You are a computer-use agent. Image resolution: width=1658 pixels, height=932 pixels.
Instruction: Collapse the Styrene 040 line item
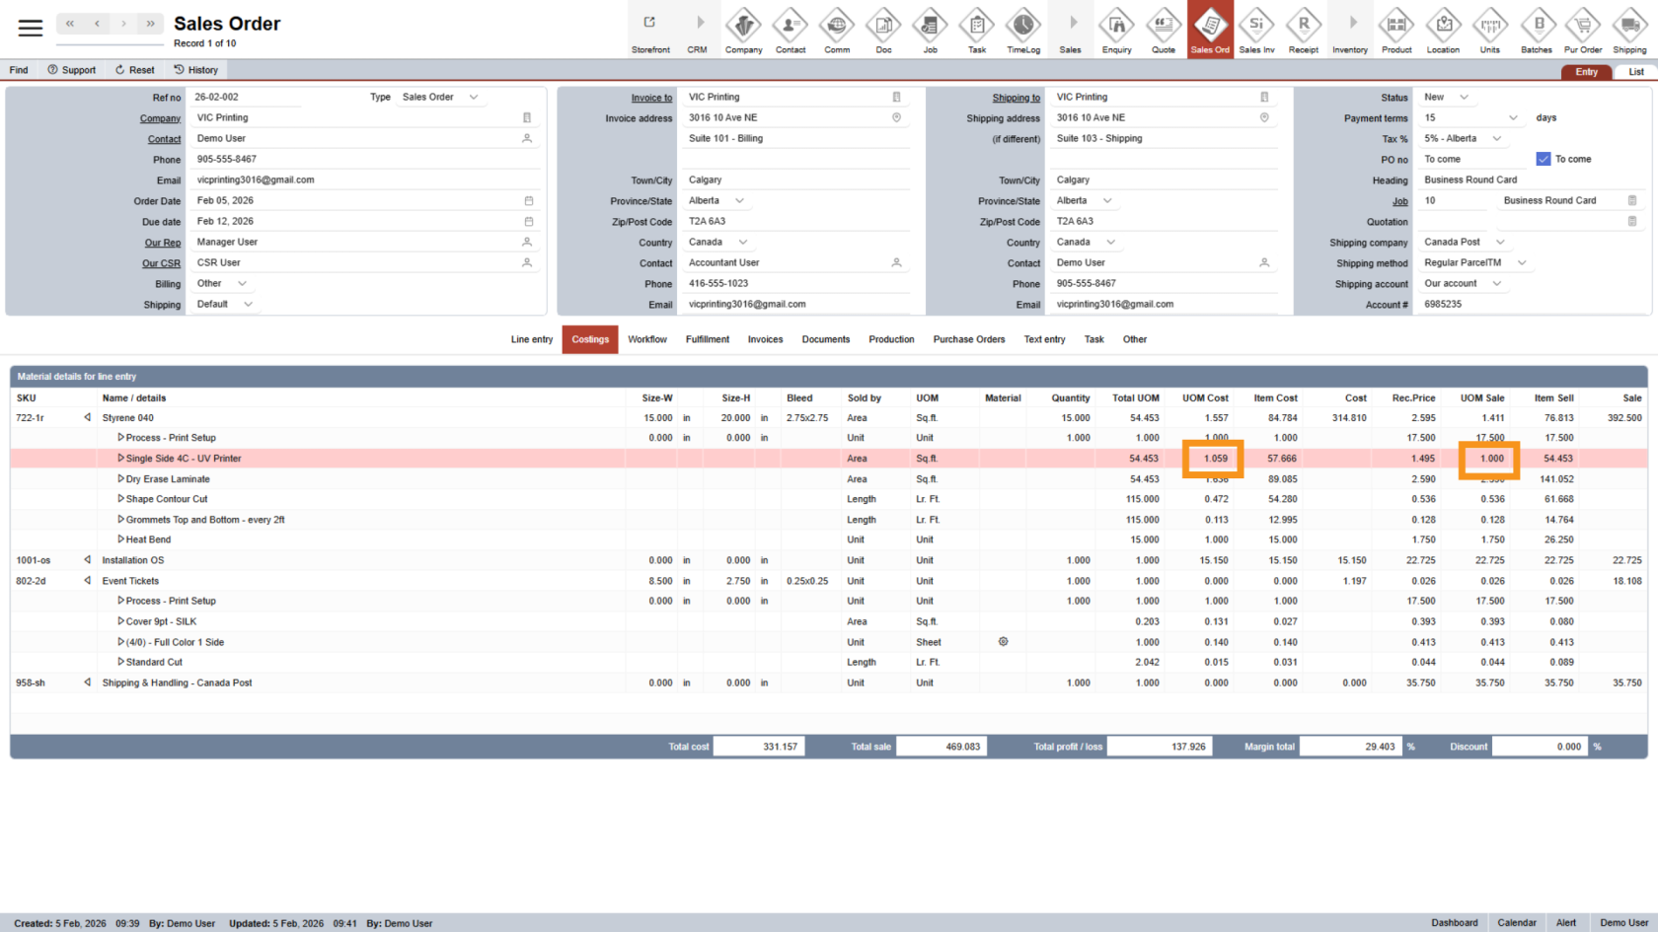coord(88,418)
